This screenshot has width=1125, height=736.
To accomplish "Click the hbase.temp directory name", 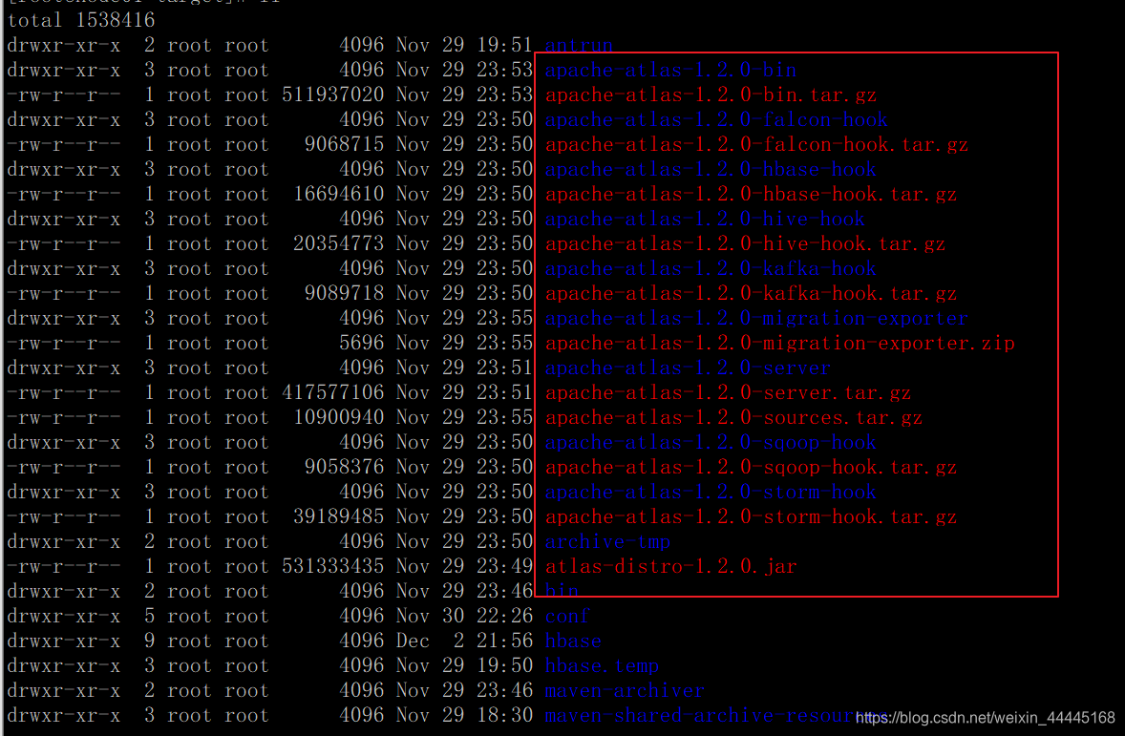I will [602, 665].
